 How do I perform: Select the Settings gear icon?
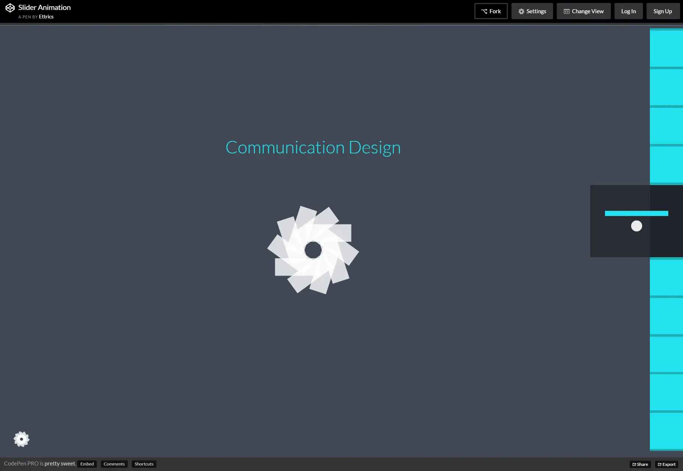pos(521,11)
